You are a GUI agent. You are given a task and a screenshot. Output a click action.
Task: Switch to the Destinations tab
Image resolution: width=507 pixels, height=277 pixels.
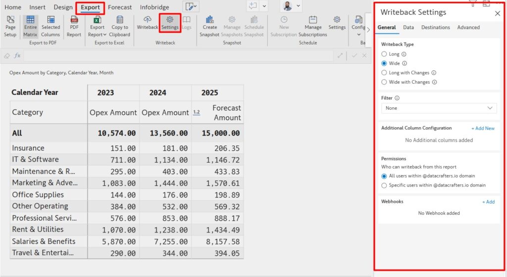435,28
